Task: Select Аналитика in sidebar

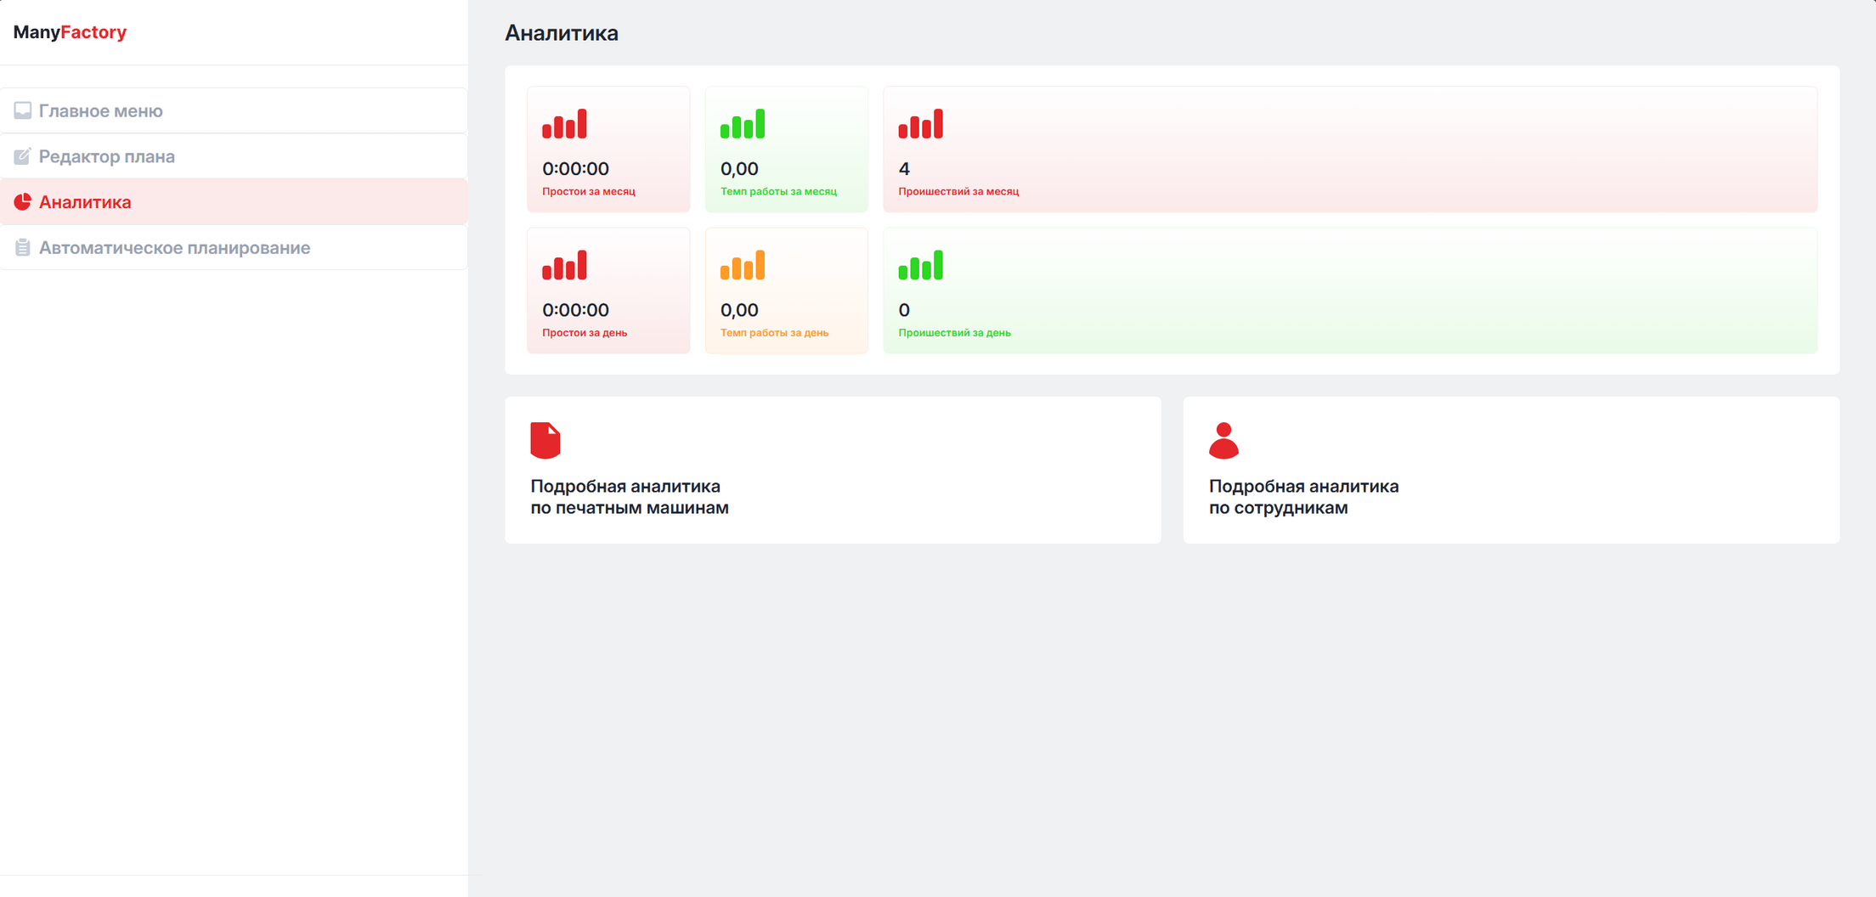Action: pos(234,202)
